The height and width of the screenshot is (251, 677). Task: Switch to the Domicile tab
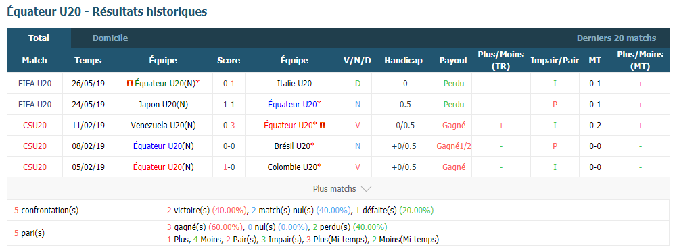click(x=110, y=38)
